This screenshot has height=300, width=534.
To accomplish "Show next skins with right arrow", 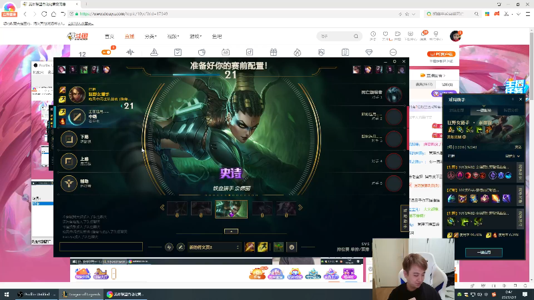I will tap(300, 207).
